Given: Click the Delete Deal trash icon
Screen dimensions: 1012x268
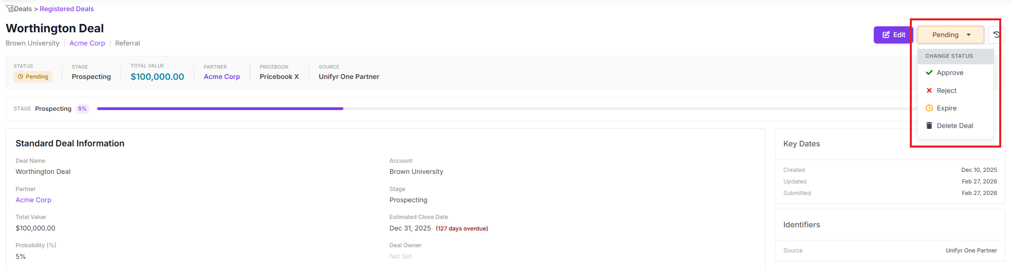Looking at the screenshot, I should [x=929, y=126].
